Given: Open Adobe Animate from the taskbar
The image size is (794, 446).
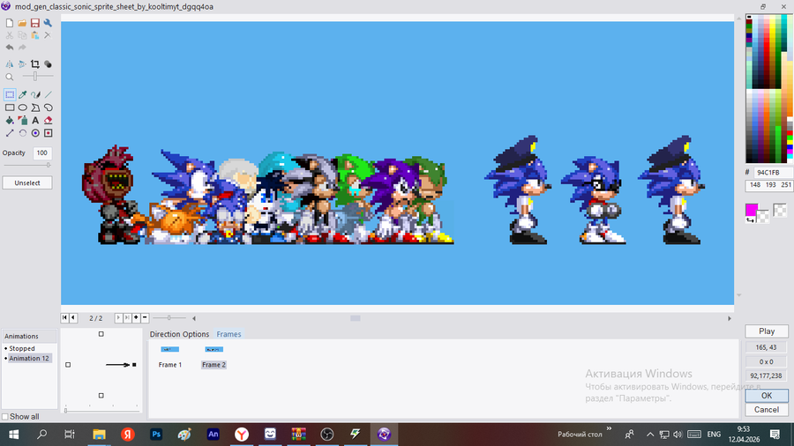Looking at the screenshot, I should (x=213, y=434).
